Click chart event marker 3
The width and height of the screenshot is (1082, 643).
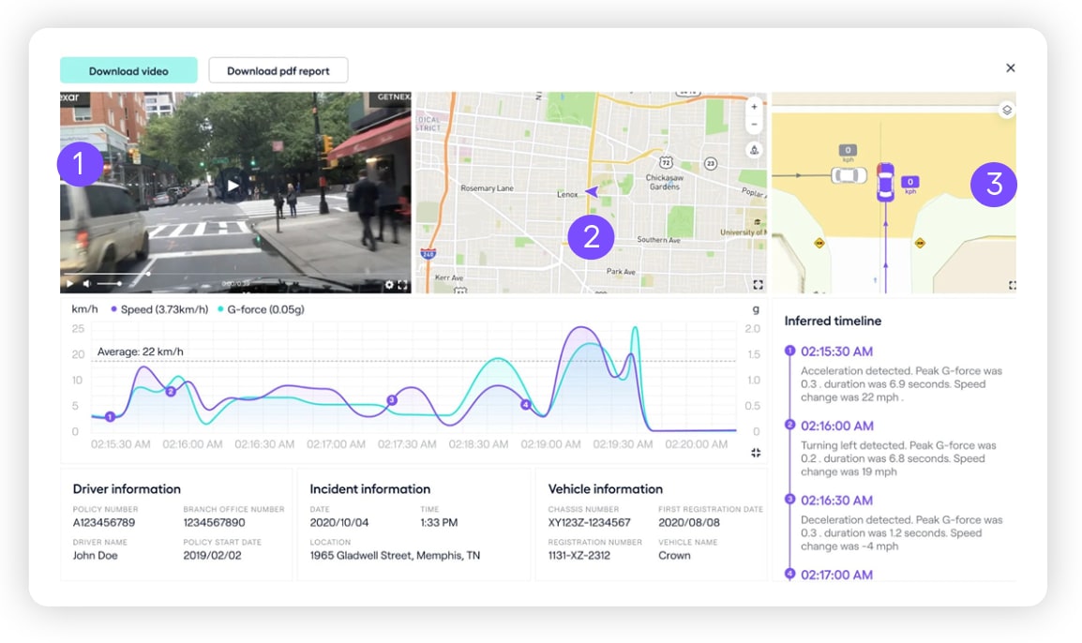coord(391,399)
